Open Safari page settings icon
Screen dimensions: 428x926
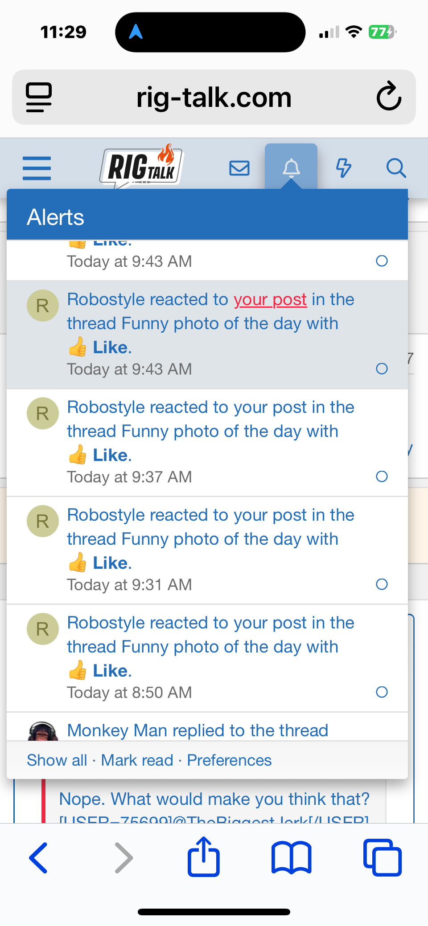coord(39,97)
